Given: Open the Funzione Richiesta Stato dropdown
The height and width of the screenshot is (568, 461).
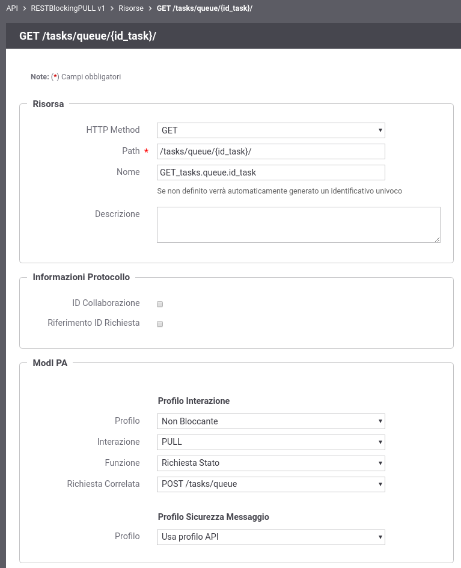Looking at the screenshot, I should 271,463.
